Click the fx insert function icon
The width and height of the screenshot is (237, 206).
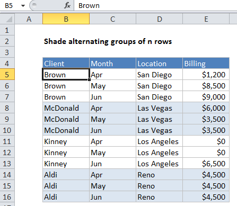coord(67,5)
